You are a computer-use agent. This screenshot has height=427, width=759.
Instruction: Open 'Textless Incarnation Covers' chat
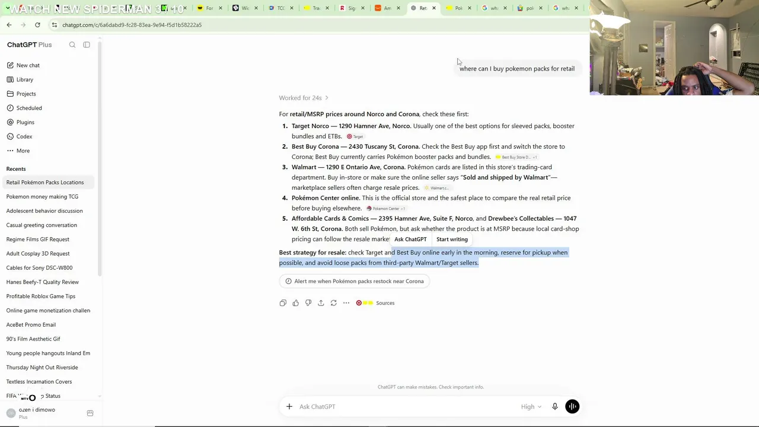click(47, 382)
